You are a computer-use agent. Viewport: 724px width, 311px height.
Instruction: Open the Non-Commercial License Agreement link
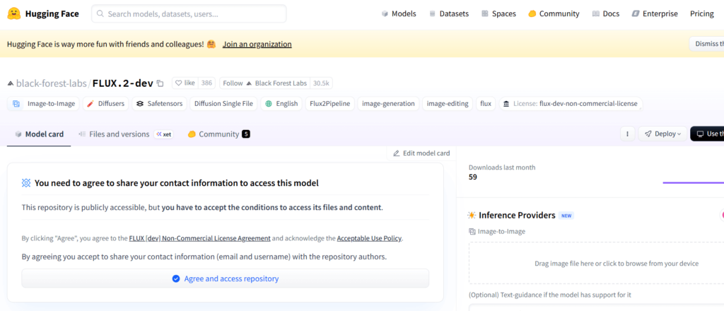point(199,238)
